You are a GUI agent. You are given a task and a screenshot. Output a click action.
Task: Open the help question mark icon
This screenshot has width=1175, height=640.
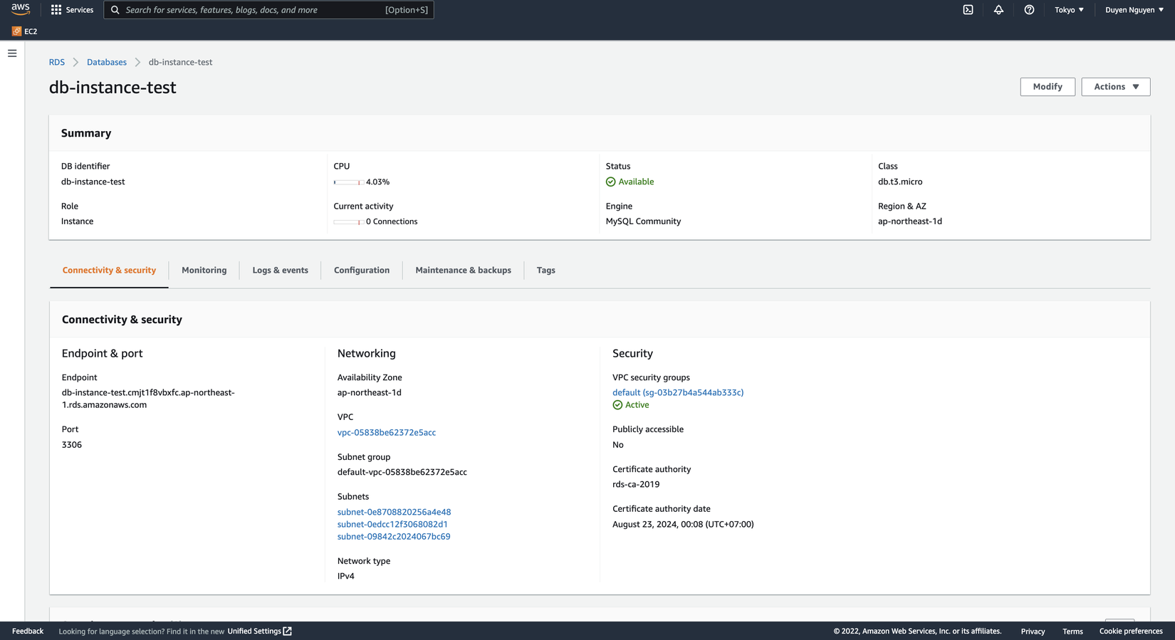tap(1029, 10)
